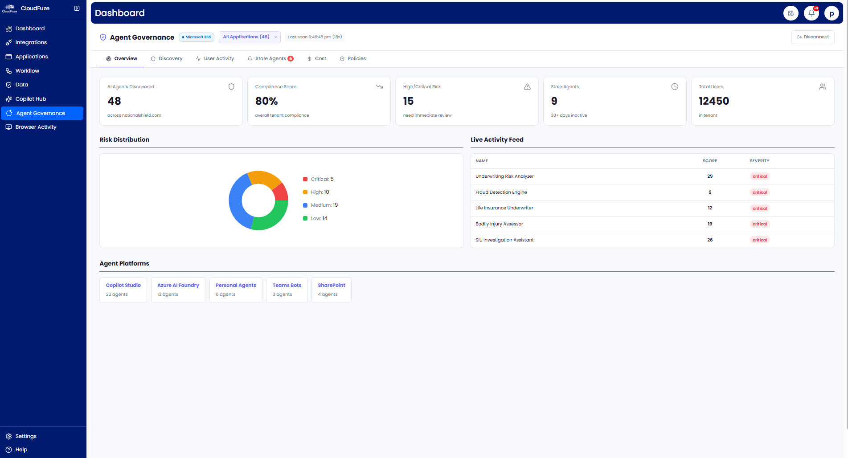Viewport: 848px width, 458px height.
Task: Click the across nationalshield.com text
Action: click(x=134, y=115)
